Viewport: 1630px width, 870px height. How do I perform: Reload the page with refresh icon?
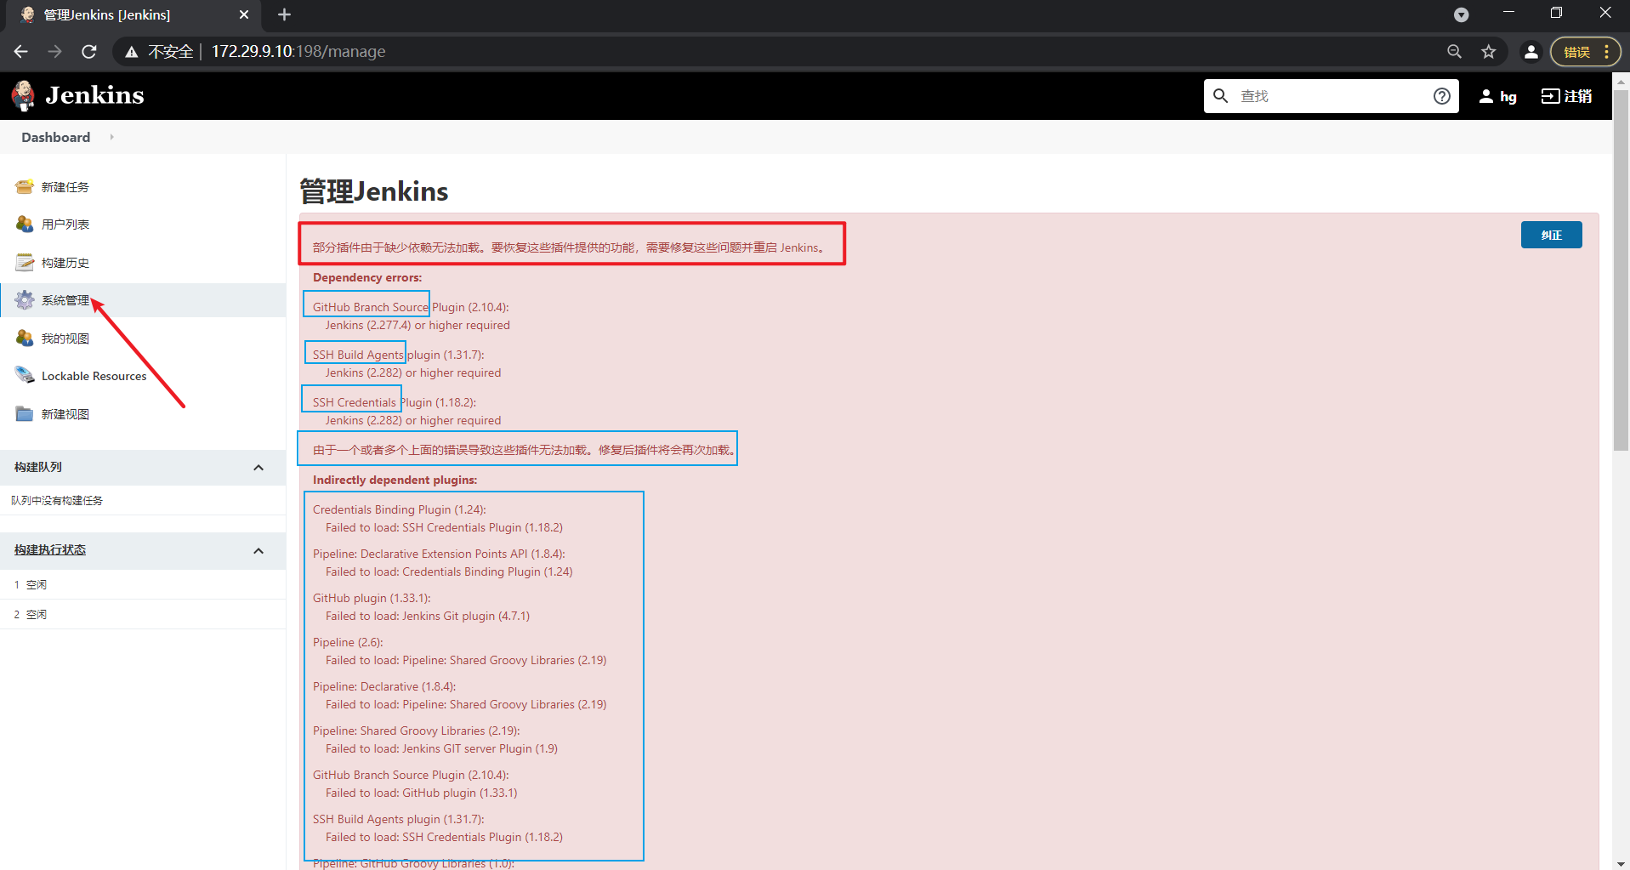[x=89, y=52]
